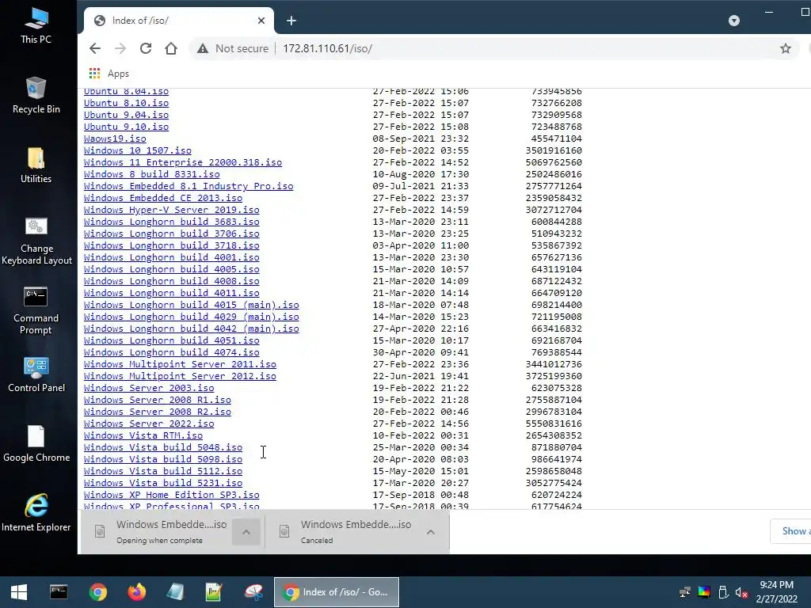
Task: Launch Internet Explorer desktop icon
Action: [36, 513]
